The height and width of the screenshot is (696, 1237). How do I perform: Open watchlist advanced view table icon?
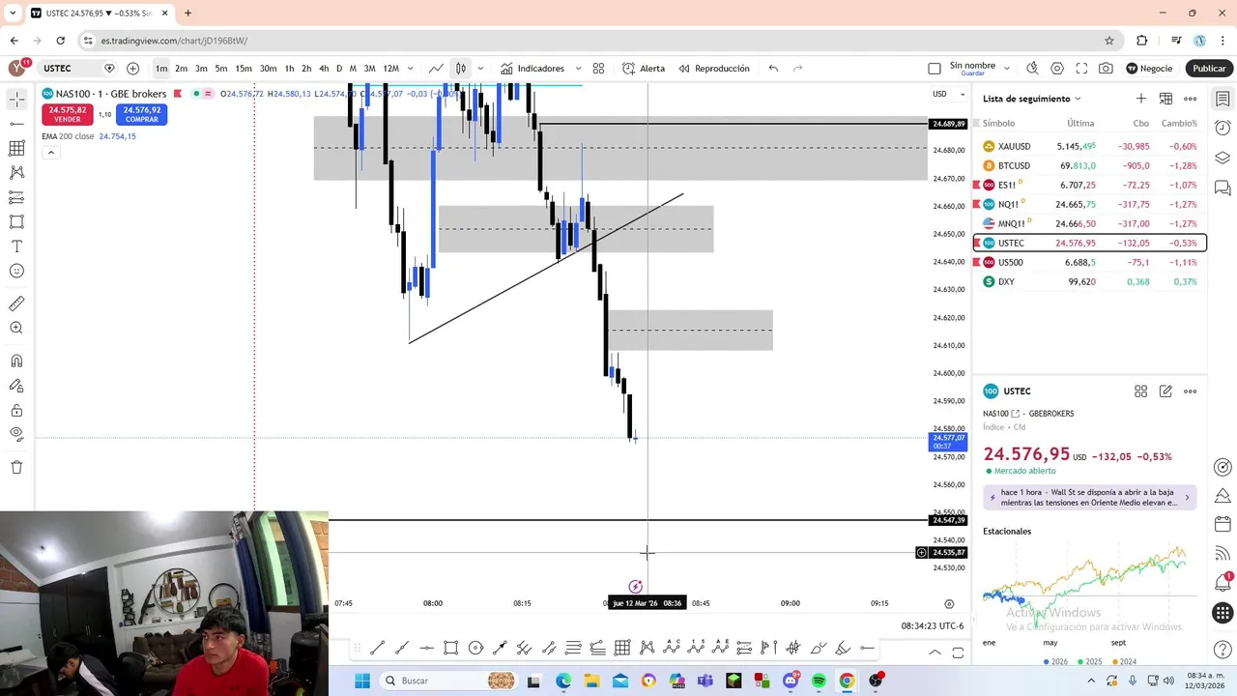click(1165, 99)
